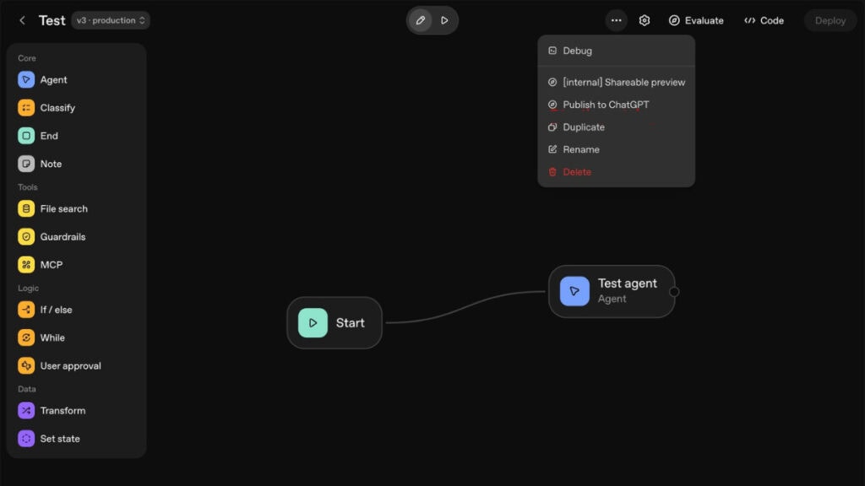The width and height of the screenshot is (865, 486).
Task: Choose the Note node icon
Action: 26,164
